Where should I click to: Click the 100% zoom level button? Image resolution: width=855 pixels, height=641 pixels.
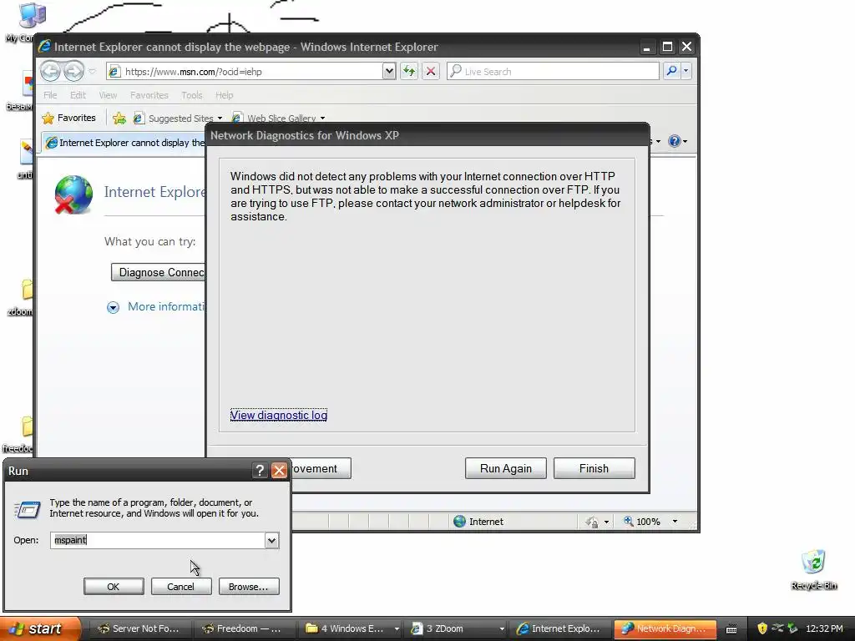641,522
